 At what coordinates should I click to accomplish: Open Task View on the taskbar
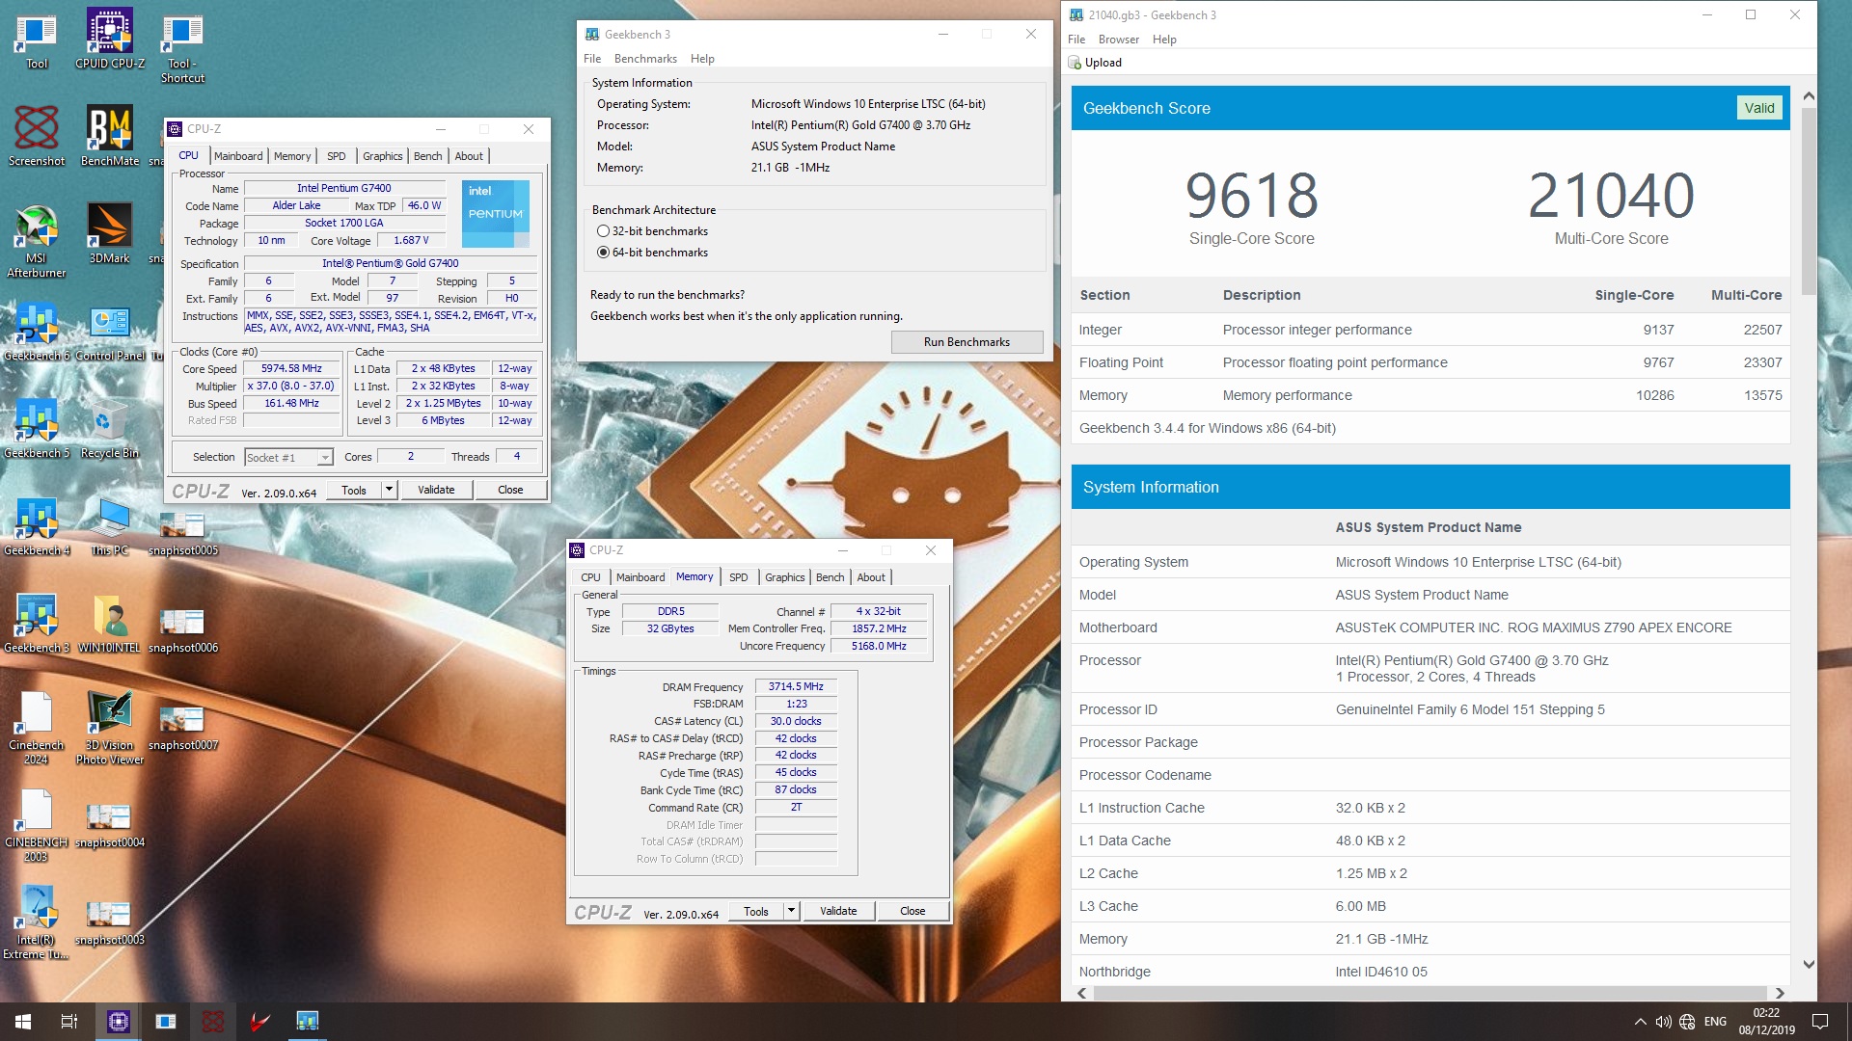click(x=69, y=1022)
